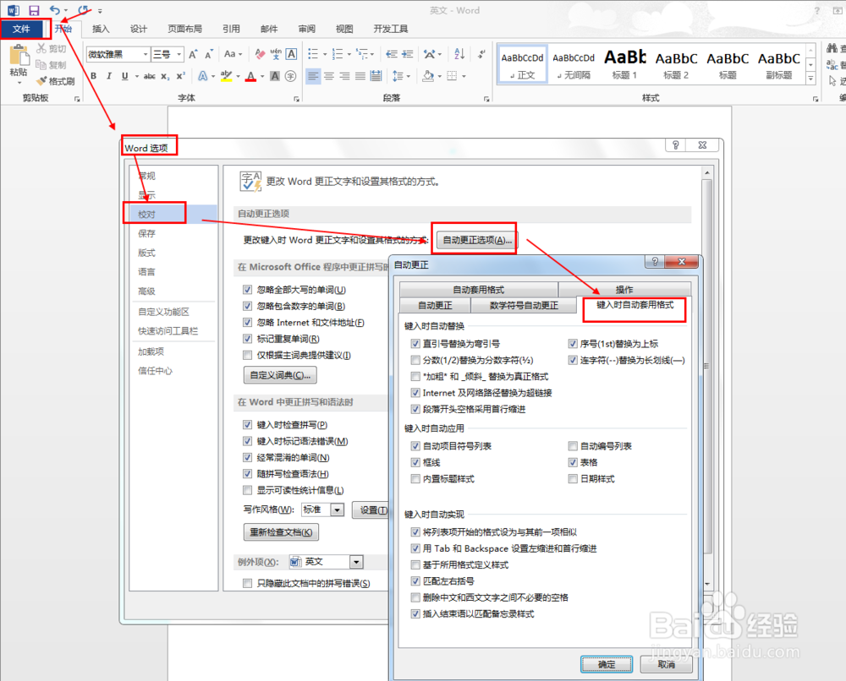Open the font size dropdown

(x=179, y=54)
